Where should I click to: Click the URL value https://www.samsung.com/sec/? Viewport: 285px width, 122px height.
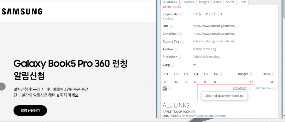(x=214, y=26)
